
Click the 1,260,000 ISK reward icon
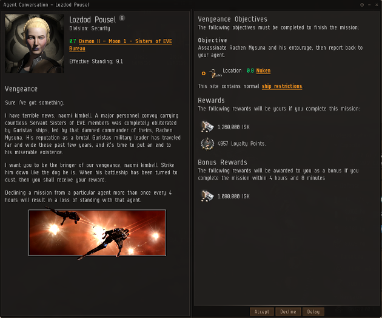[207, 127]
